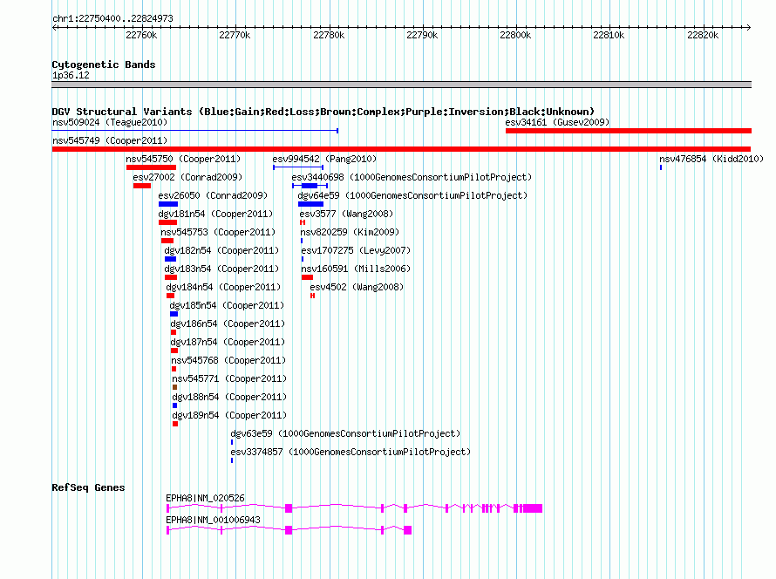Screen dimensions: 776x579
Task: Select esv3374857 1000GenomesConsortiumPilotProject label
Action: coord(351,452)
